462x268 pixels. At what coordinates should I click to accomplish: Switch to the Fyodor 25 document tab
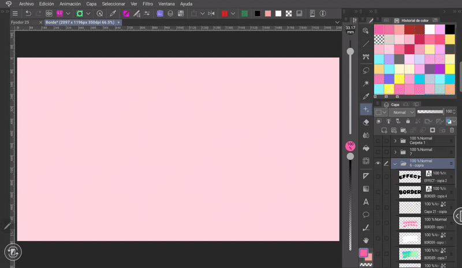20,22
